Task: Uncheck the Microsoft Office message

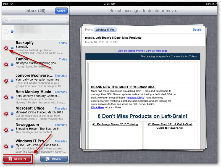Action: point(6,113)
